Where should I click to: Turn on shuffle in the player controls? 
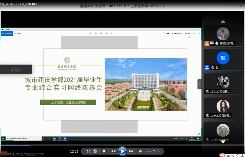(89, 151)
